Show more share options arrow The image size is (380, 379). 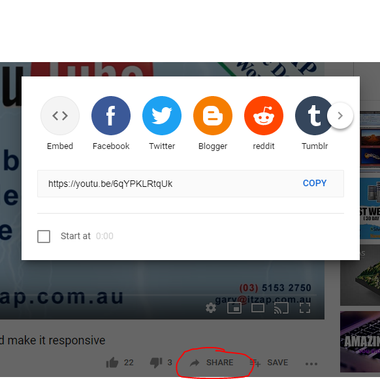point(340,116)
